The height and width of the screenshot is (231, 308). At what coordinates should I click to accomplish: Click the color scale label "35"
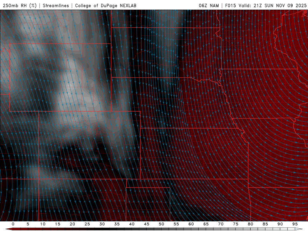(117, 224)
